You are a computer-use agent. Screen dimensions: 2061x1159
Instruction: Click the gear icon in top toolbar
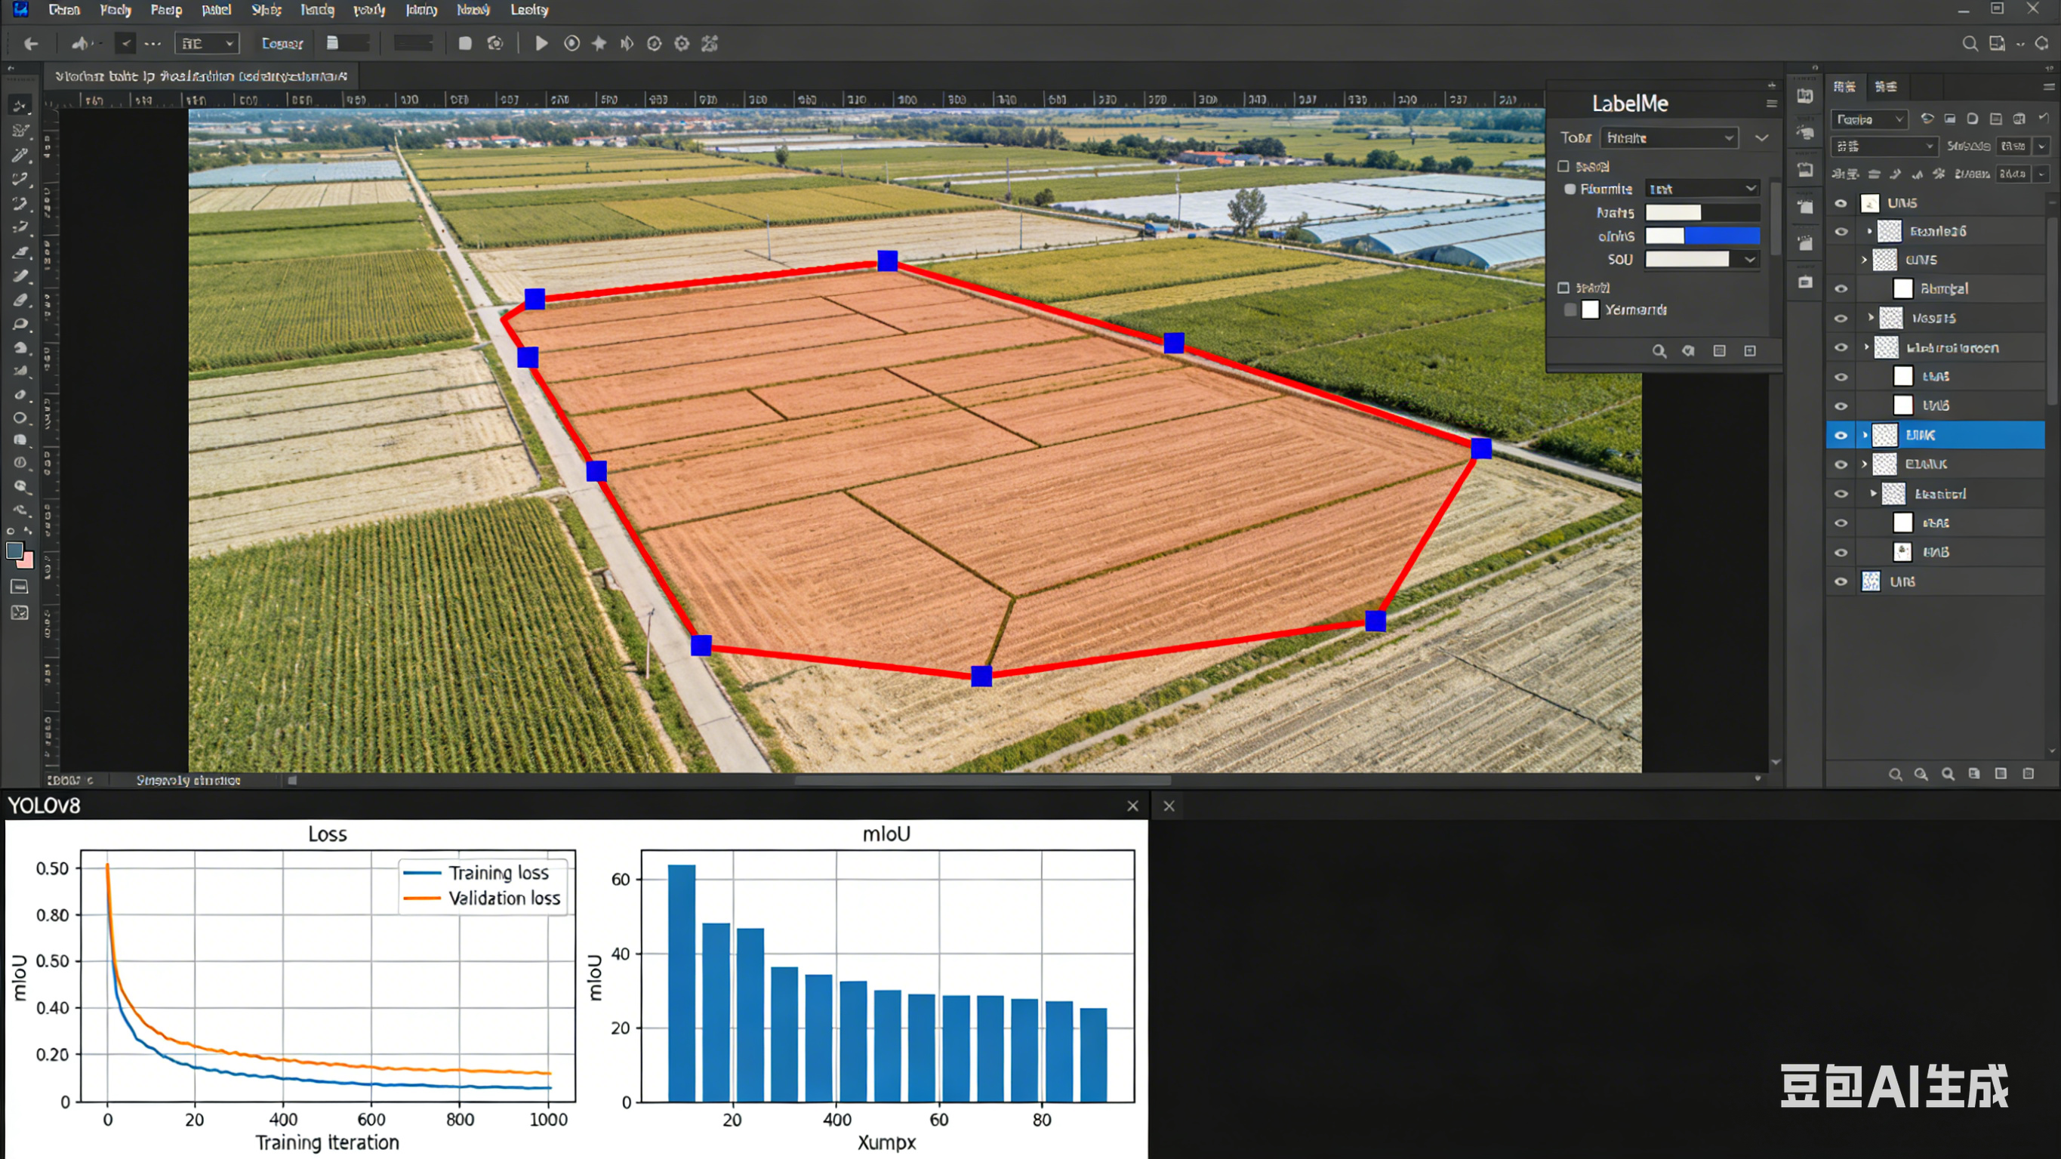click(682, 43)
